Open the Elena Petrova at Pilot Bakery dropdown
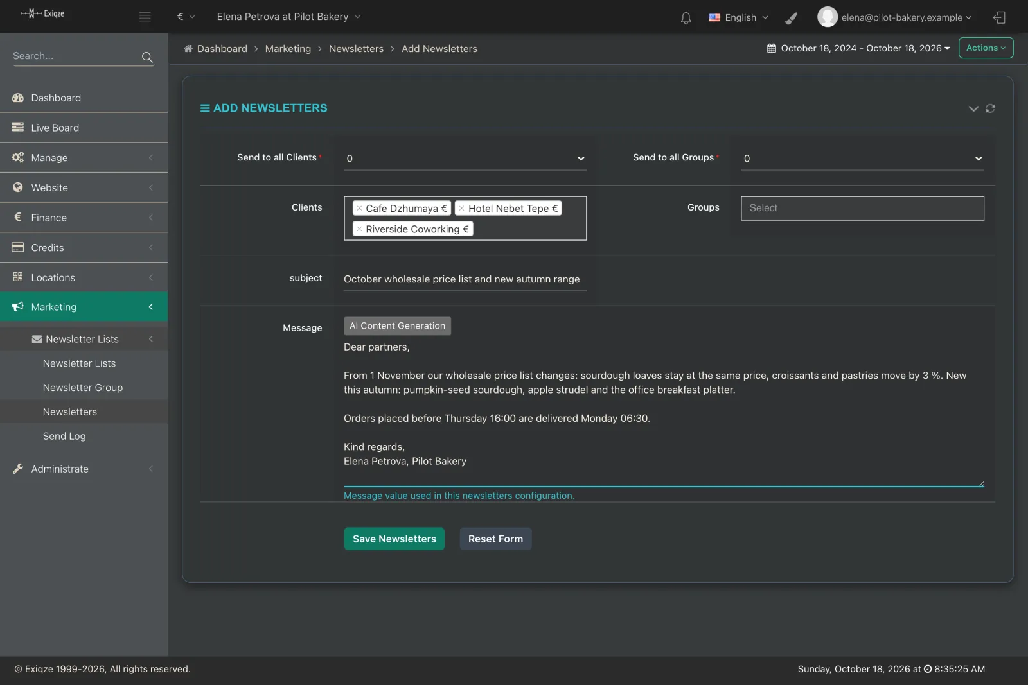 point(288,17)
